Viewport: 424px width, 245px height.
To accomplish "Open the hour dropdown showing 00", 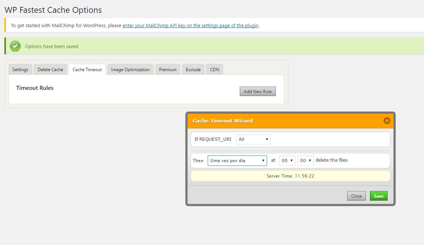I will 287,161.
